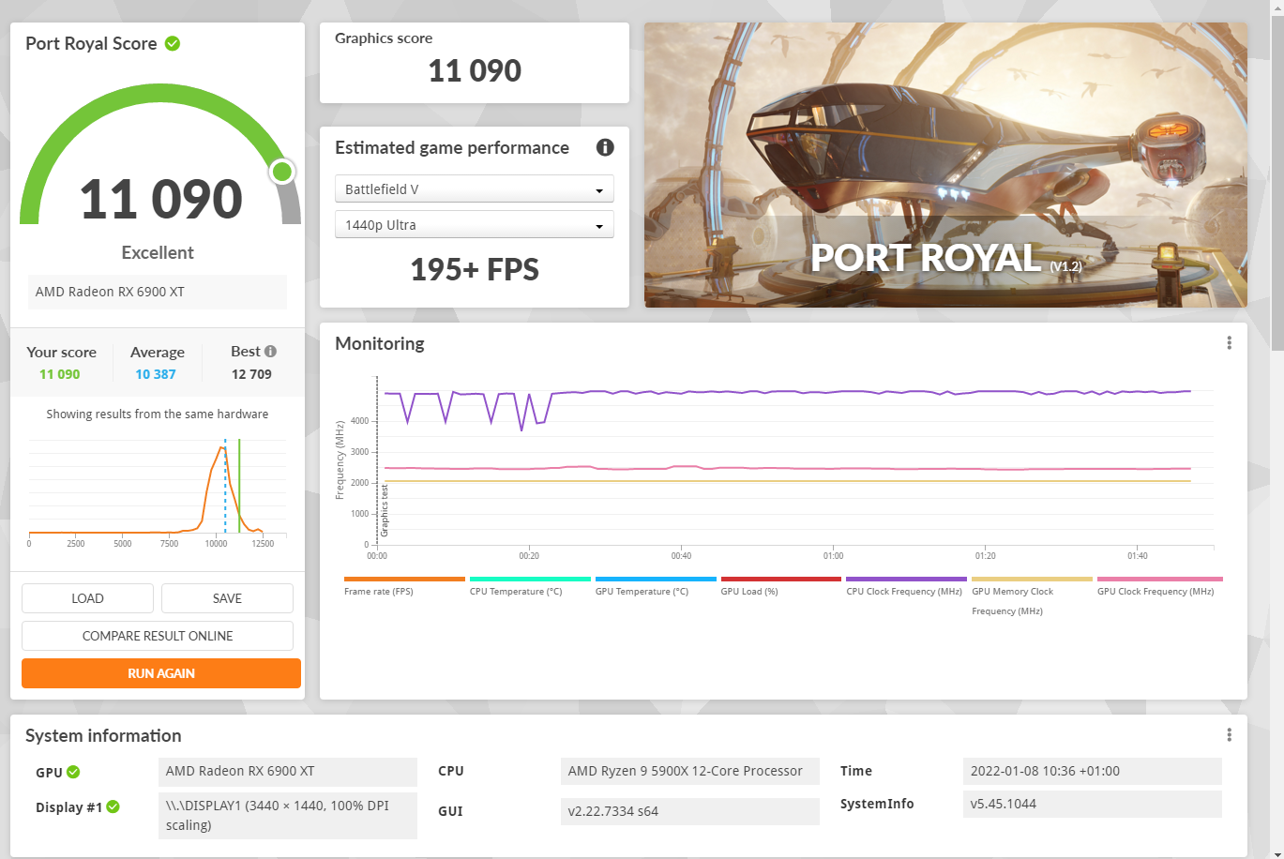Toggle GPU Temperature legend series
1284x859 pixels.
coord(656,586)
